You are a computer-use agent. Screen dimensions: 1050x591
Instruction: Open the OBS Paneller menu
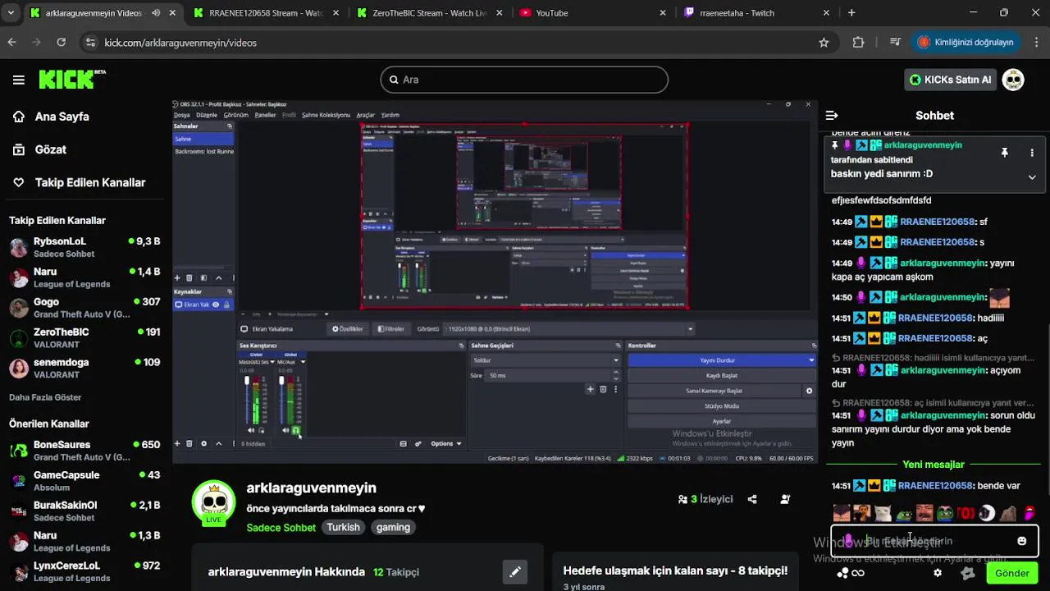pyautogui.click(x=265, y=115)
